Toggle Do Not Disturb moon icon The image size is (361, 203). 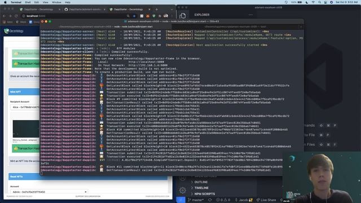coord(307,2)
